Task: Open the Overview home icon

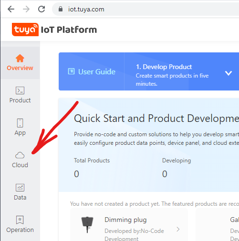Action: coord(20,58)
